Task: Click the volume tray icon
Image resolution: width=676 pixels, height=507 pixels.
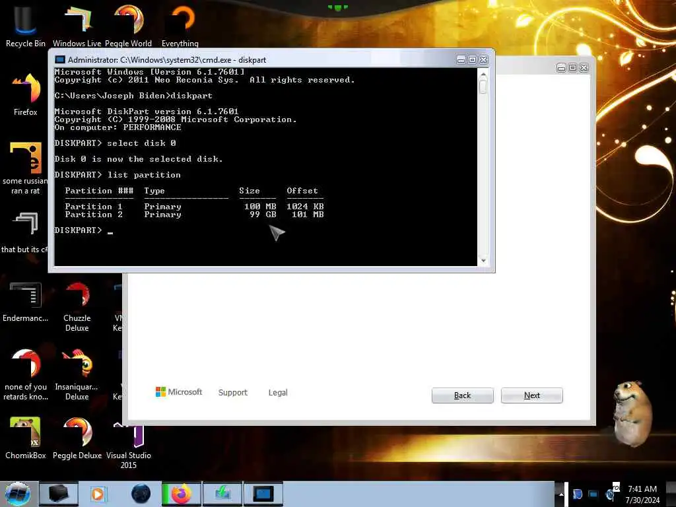Action: pos(609,494)
